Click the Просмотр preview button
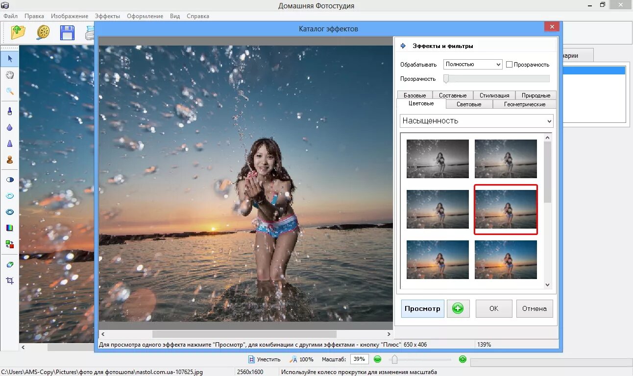The image size is (633, 376). click(423, 308)
